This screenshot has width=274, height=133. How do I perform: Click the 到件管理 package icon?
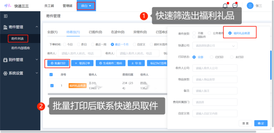(x=5, y=60)
